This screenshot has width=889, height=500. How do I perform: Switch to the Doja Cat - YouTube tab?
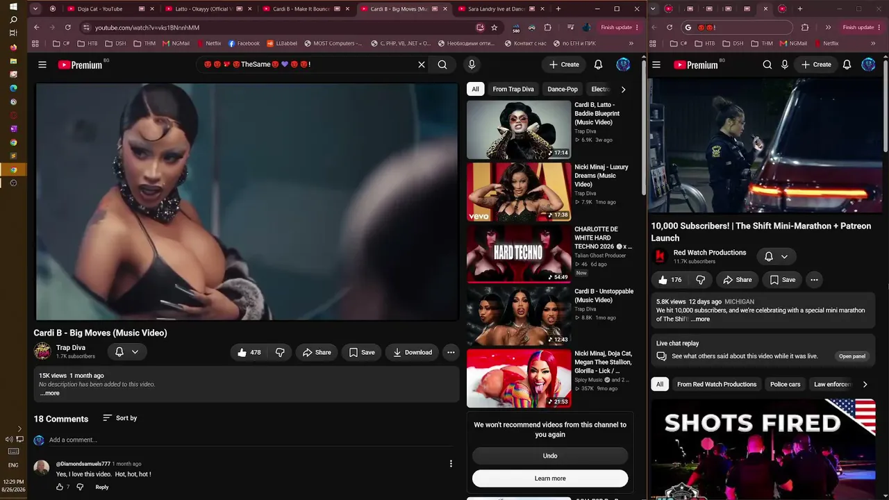tap(106, 9)
